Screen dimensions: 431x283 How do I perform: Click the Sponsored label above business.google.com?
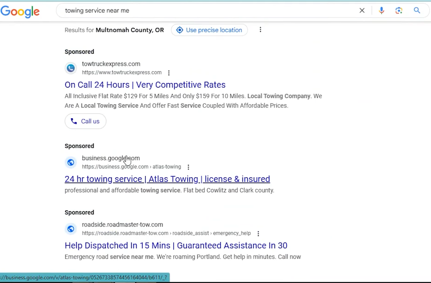pos(80,146)
